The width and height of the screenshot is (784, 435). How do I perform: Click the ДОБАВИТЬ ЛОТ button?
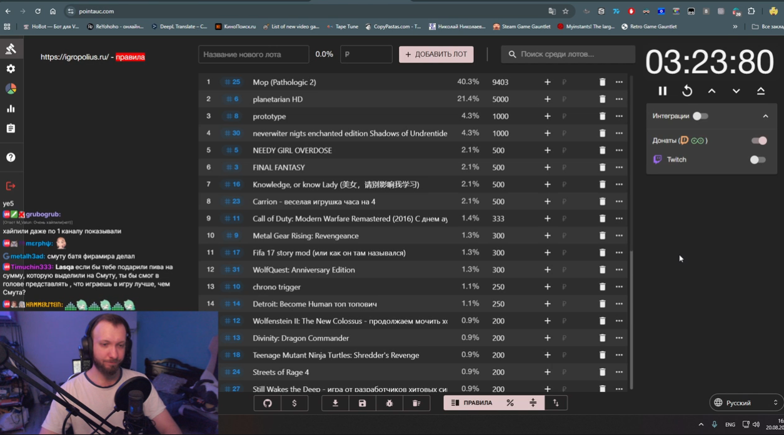pos(436,54)
